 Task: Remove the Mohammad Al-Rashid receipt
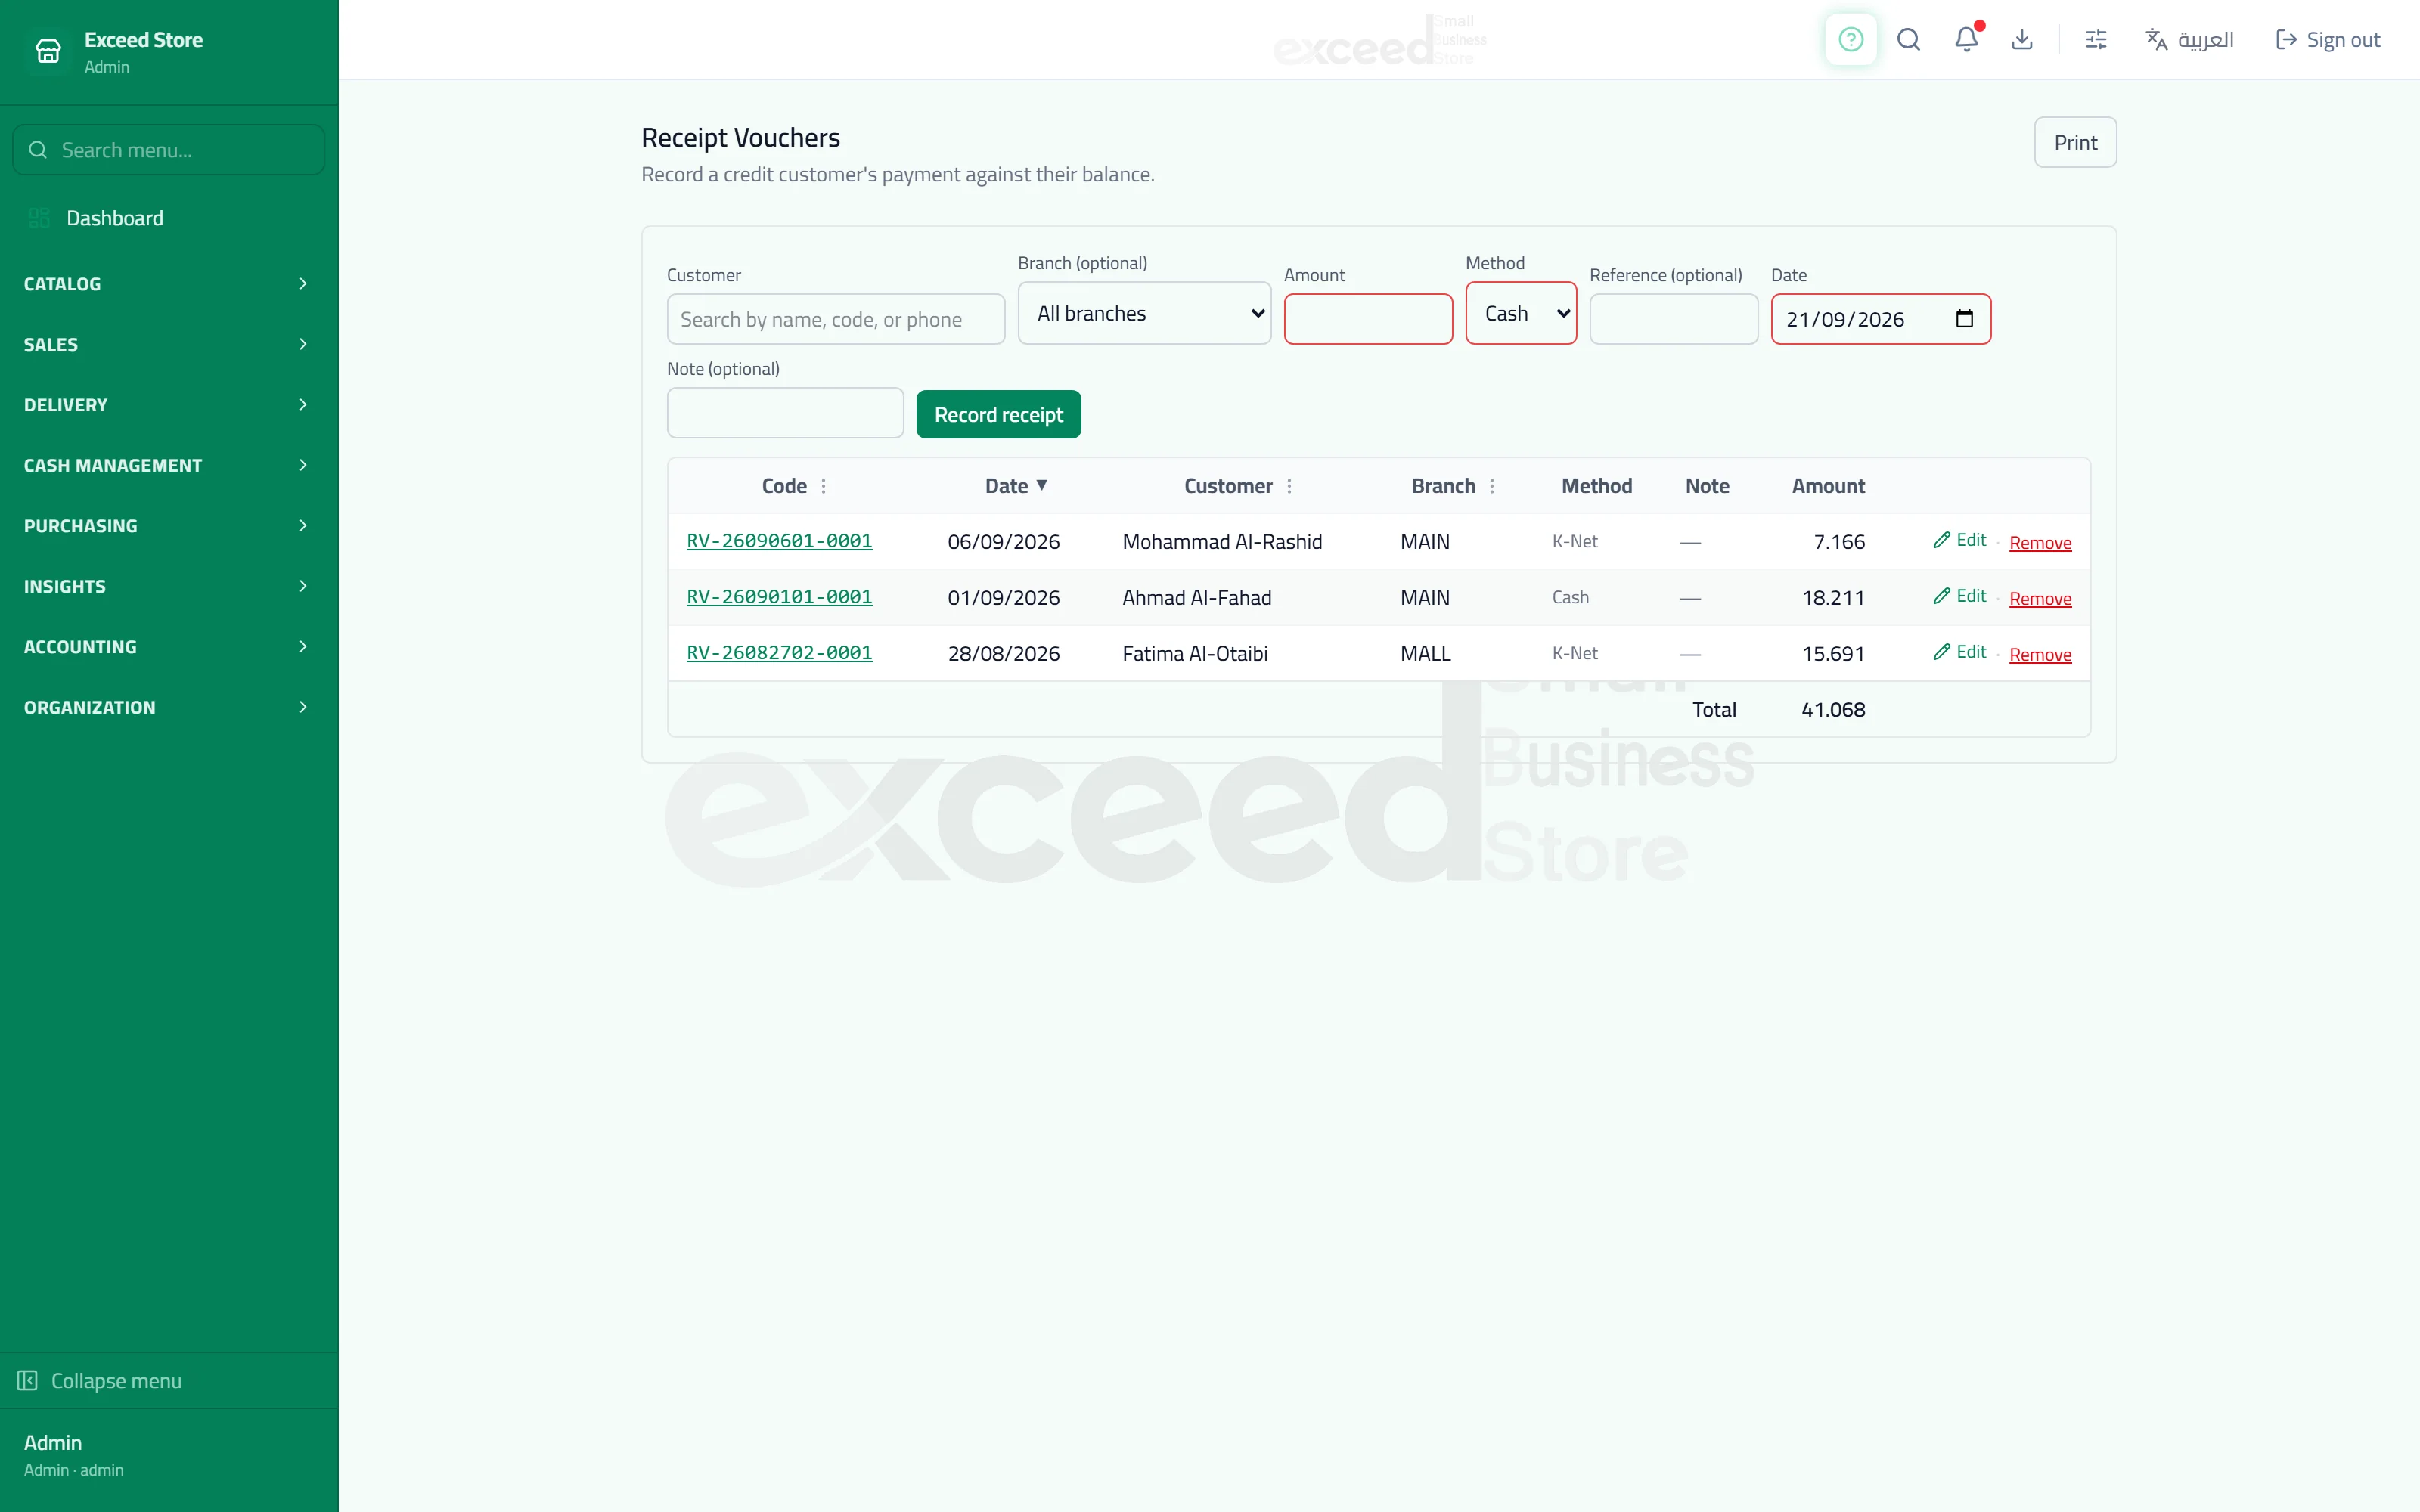(x=2040, y=543)
